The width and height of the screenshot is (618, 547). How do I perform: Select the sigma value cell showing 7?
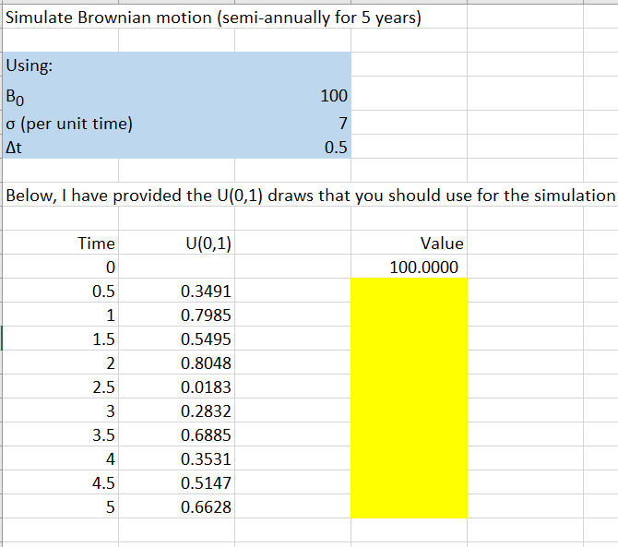point(292,123)
